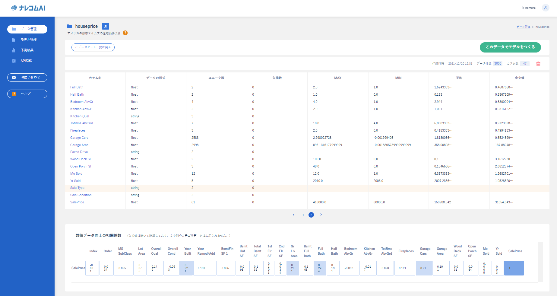Switch to page 1 of the column table
This screenshot has width=557, height=296.
pyautogui.click(x=303, y=215)
